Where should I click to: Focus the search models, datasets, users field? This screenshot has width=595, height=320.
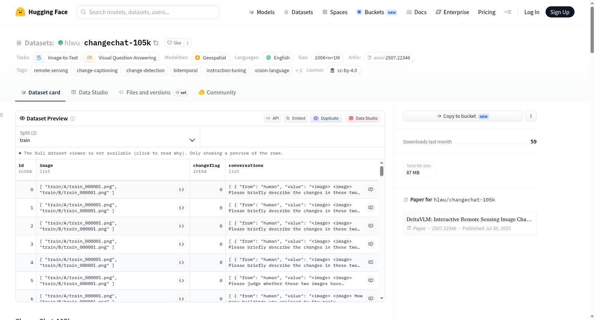pyautogui.click(x=148, y=12)
